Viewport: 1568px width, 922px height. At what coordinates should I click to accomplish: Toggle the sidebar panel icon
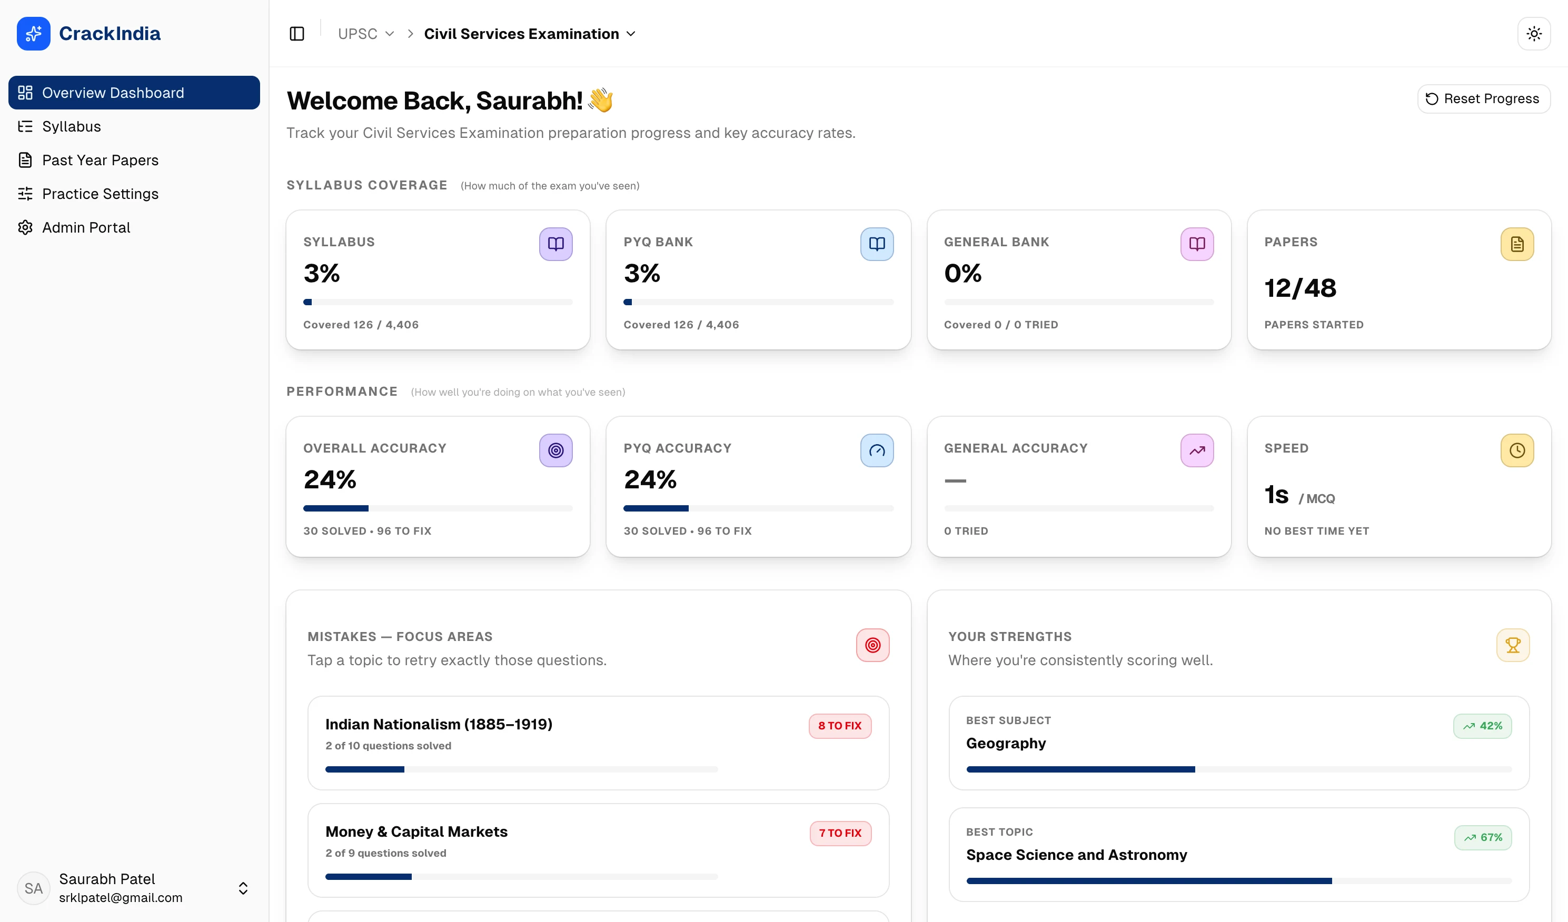297,34
